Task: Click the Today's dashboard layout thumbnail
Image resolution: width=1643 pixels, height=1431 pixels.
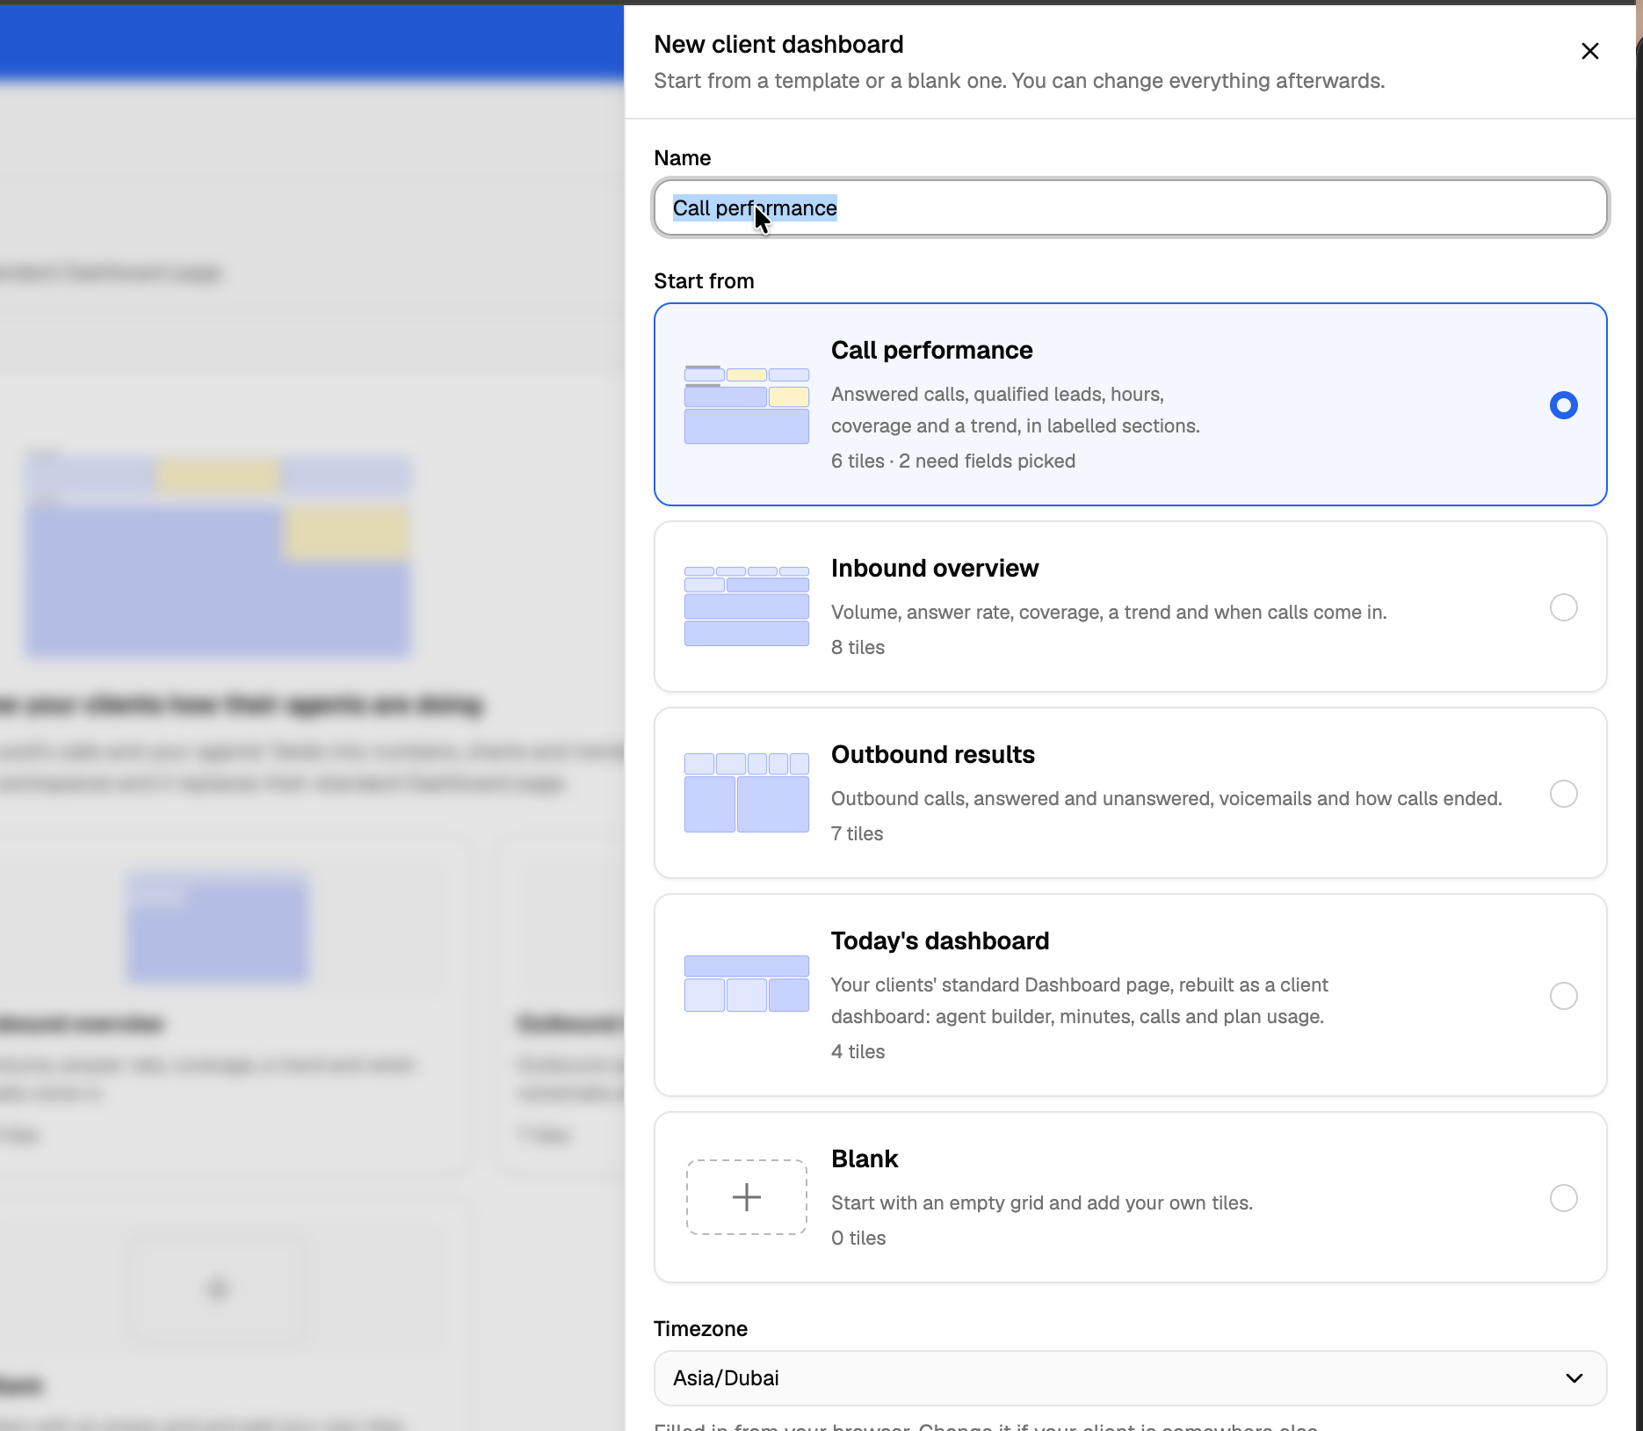Action: click(x=747, y=984)
